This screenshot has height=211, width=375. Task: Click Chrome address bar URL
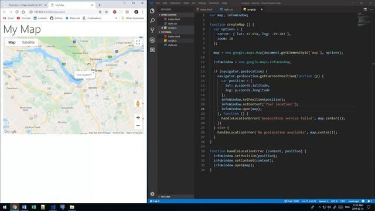49,12
